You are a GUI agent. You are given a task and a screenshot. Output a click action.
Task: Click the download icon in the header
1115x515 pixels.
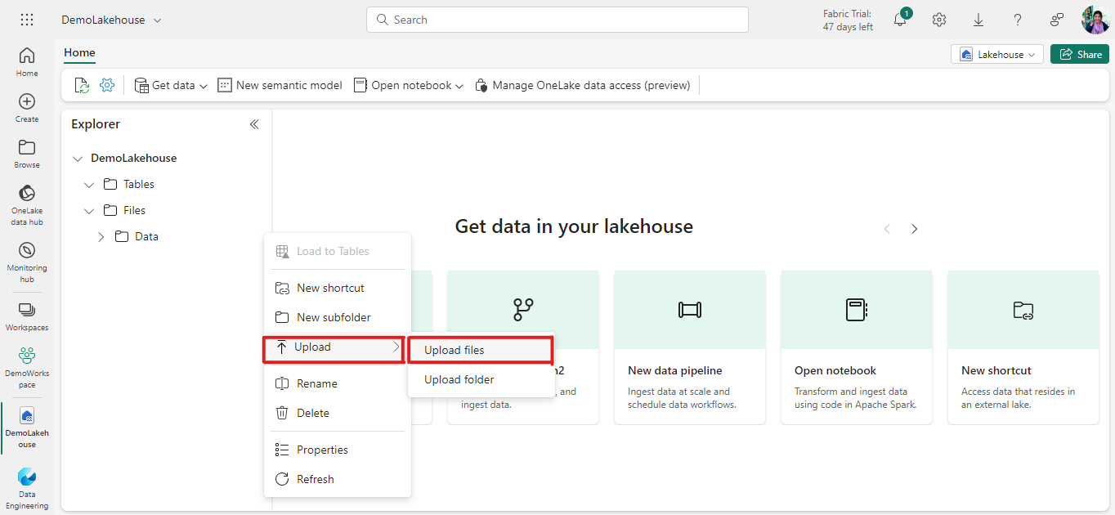coord(978,20)
